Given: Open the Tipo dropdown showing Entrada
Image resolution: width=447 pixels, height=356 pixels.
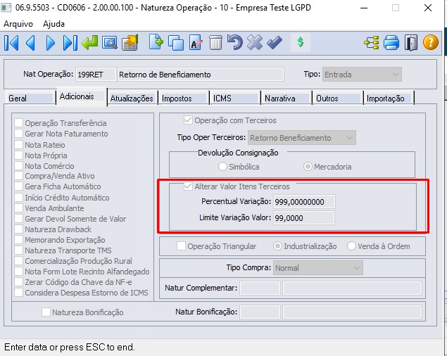Looking at the screenshot, I should coord(362,75).
